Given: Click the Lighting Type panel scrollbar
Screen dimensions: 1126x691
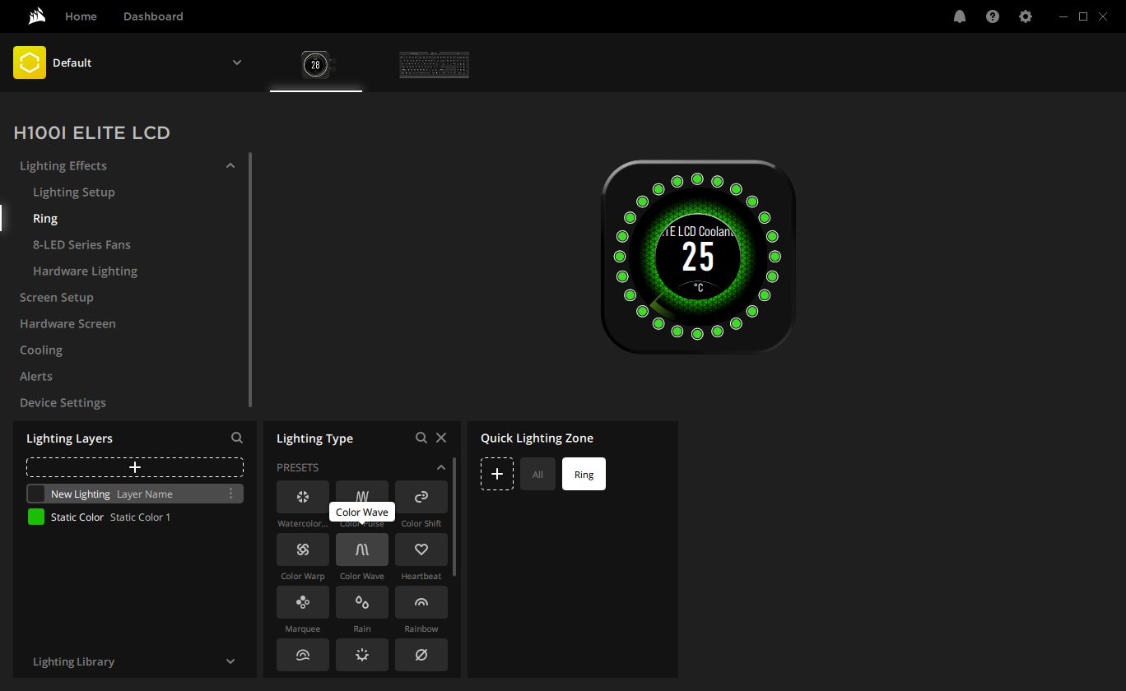Looking at the screenshot, I should 454,518.
